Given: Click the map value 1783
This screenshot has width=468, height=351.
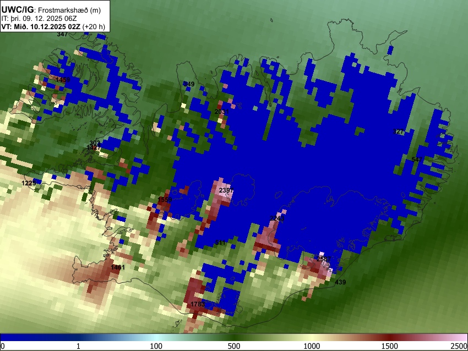Looking at the screenshot, I should point(198,304).
